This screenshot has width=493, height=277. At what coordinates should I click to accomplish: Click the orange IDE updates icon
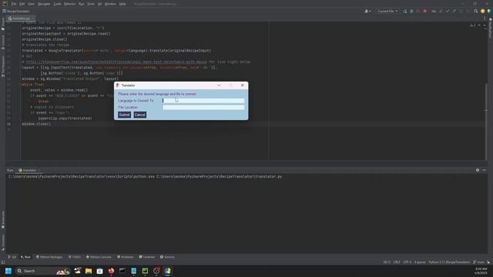click(x=483, y=11)
